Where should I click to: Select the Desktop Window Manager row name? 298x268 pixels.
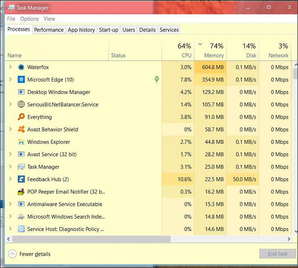point(59,92)
